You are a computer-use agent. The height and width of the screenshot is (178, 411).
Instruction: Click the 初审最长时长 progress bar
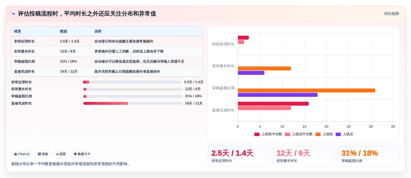click(x=133, y=89)
